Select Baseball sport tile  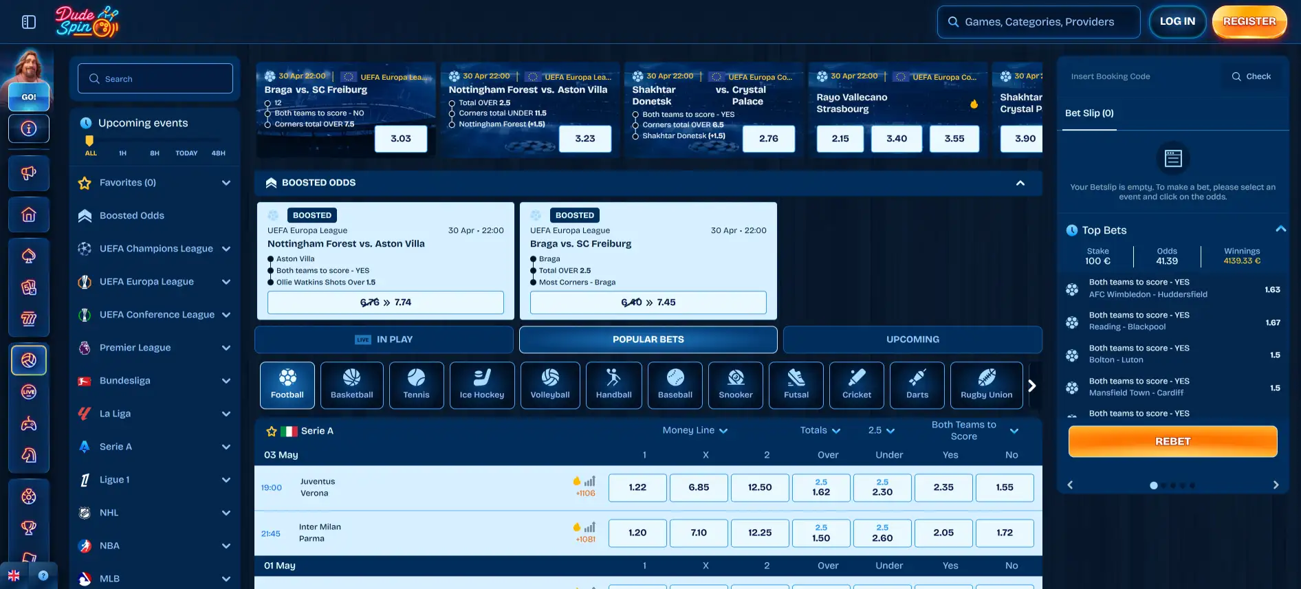coord(675,386)
